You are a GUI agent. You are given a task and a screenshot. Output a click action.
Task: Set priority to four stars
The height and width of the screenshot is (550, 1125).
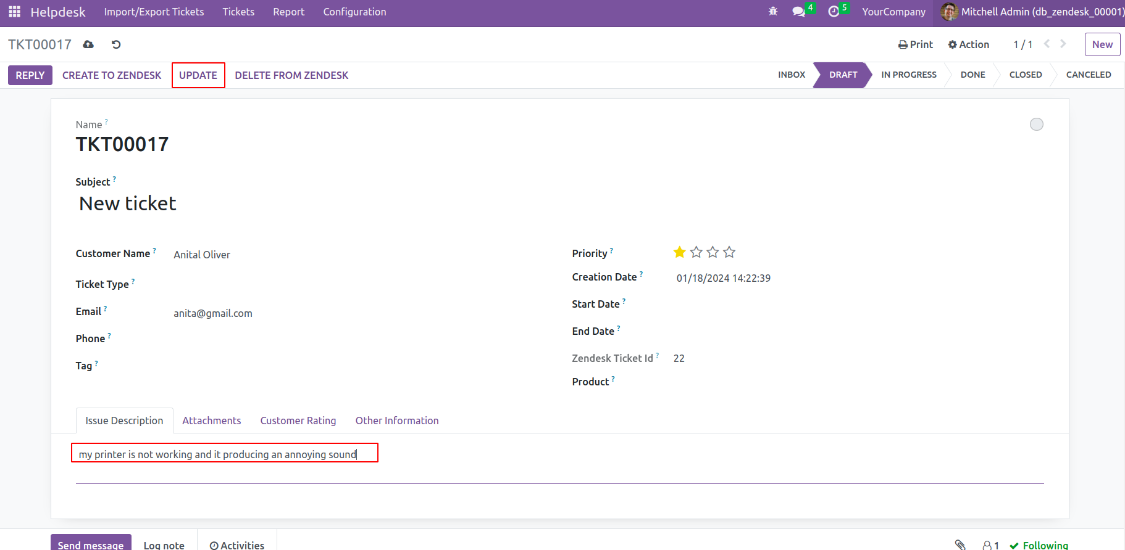pyautogui.click(x=729, y=252)
